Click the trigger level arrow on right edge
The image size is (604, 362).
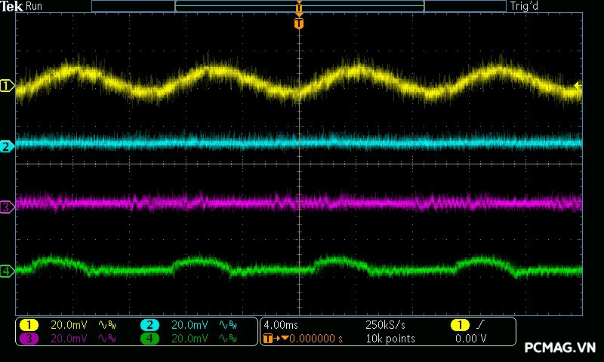pos(578,86)
